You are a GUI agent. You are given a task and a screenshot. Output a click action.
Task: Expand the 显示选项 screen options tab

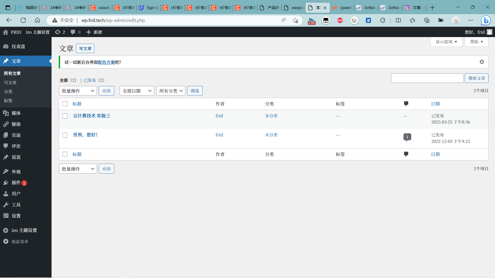pyautogui.click(x=446, y=42)
